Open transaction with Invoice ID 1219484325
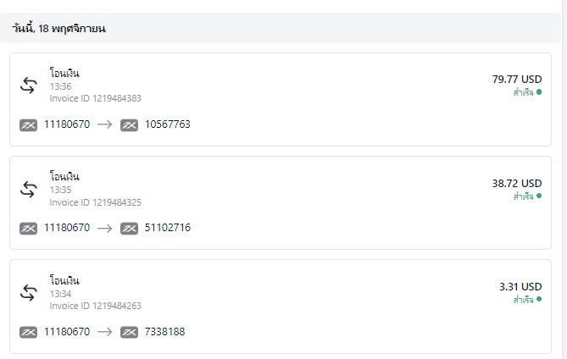 coord(281,203)
